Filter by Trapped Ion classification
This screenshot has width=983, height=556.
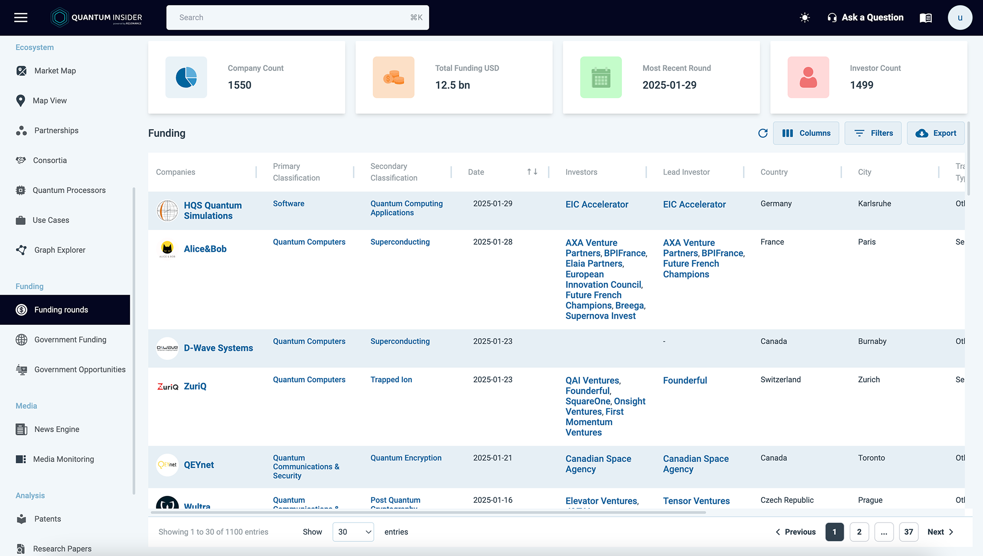(x=391, y=379)
